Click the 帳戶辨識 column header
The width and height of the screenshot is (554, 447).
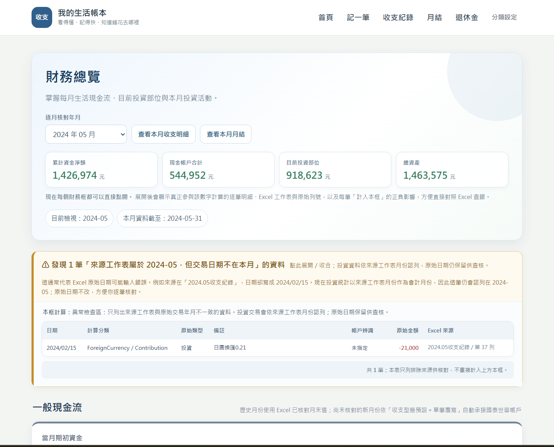[x=362, y=330]
